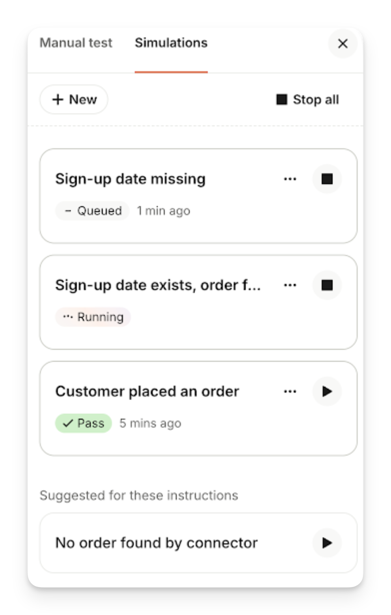The height and width of the screenshot is (615, 391).
Task: Select the Simulations tab
Action: point(171,43)
